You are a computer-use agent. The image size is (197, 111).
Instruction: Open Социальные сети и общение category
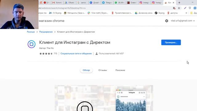point(76,54)
